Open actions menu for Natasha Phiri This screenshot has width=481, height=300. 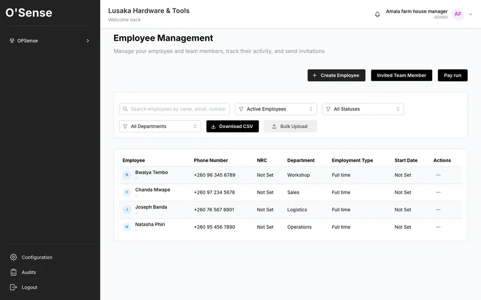coord(438,227)
